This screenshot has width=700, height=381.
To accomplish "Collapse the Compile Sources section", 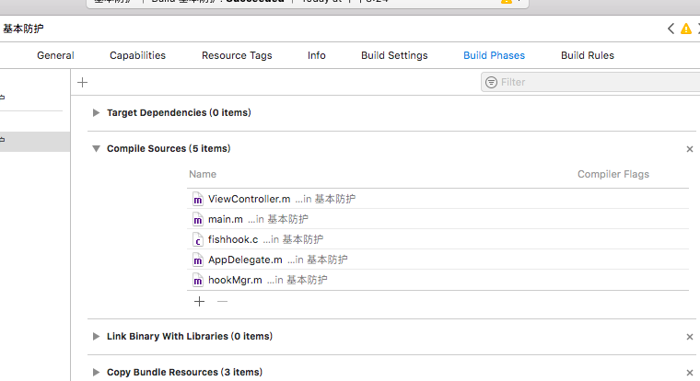I will (x=97, y=148).
